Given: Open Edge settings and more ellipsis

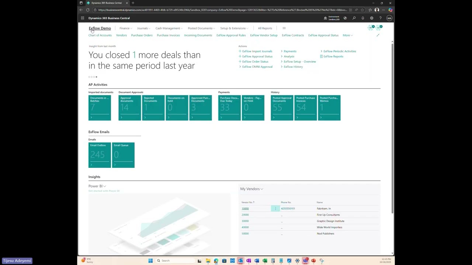Looking at the screenshot, I should click(383, 10).
